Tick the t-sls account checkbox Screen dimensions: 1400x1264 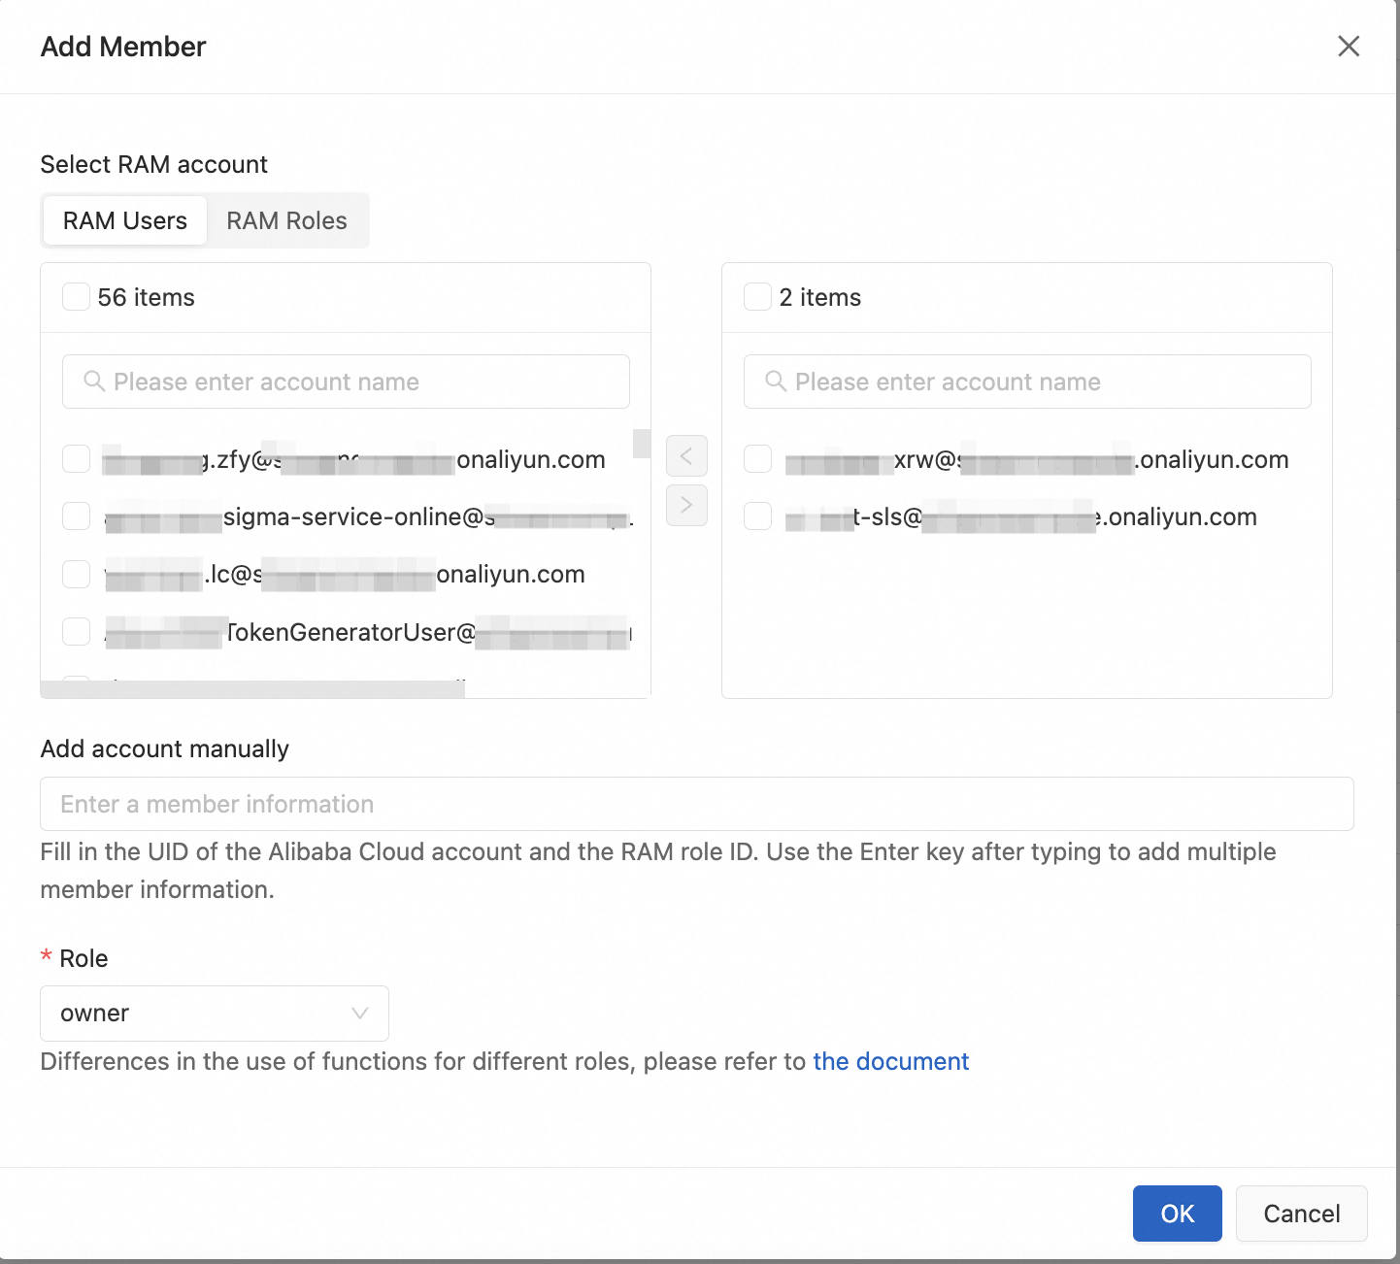(758, 516)
